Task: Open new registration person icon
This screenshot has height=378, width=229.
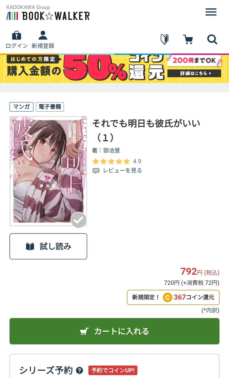Action: [43, 35]
